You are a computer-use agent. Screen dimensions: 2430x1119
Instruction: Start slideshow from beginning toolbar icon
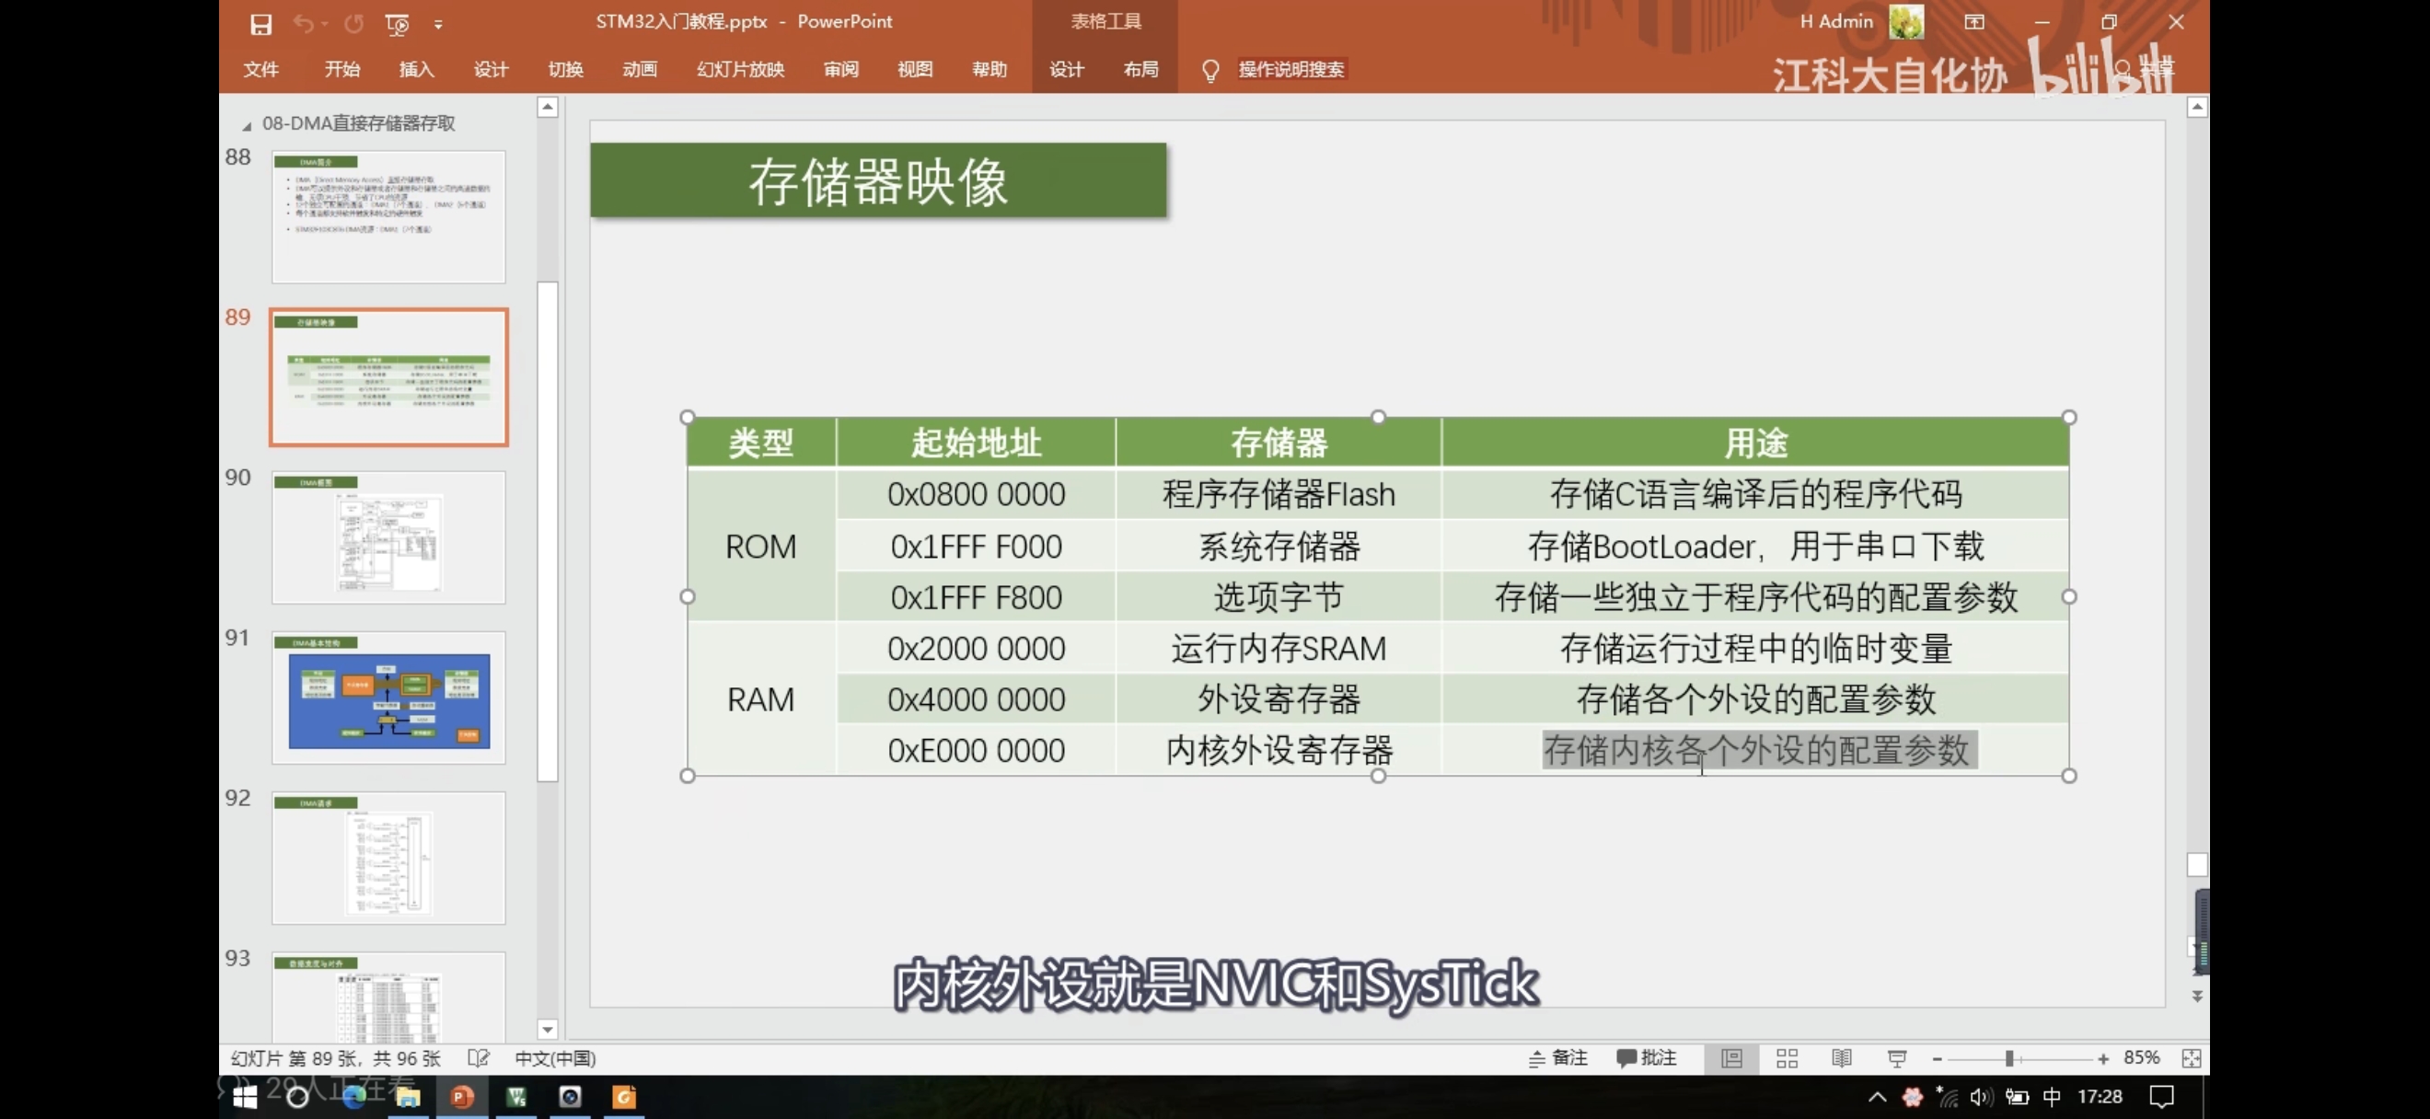tap(397, 24)
